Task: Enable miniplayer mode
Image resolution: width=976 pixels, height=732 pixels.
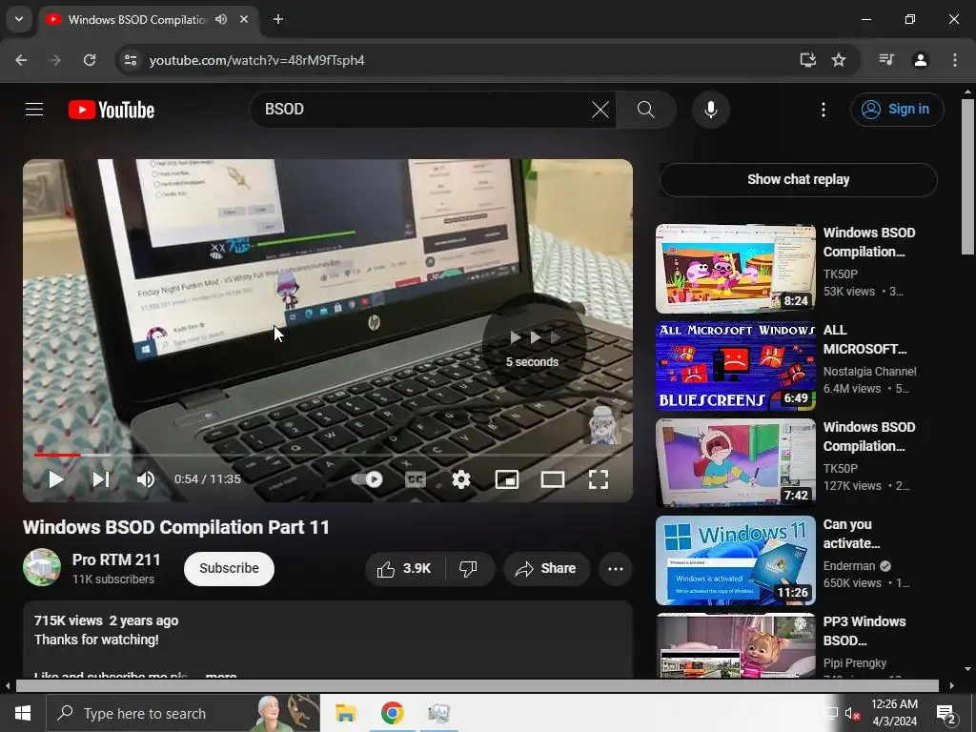Action: 507,479
